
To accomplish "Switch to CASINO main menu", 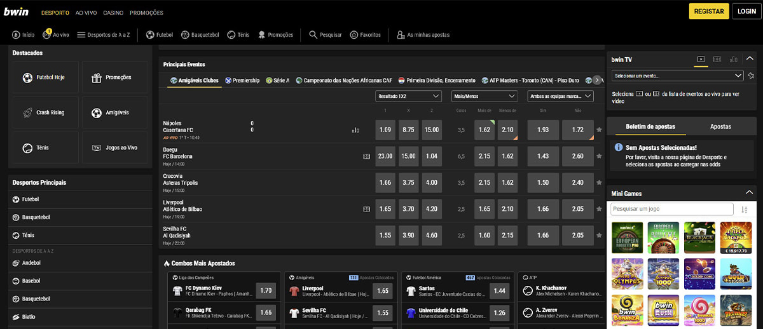I will pyautogui.click(x=114, y=13).
